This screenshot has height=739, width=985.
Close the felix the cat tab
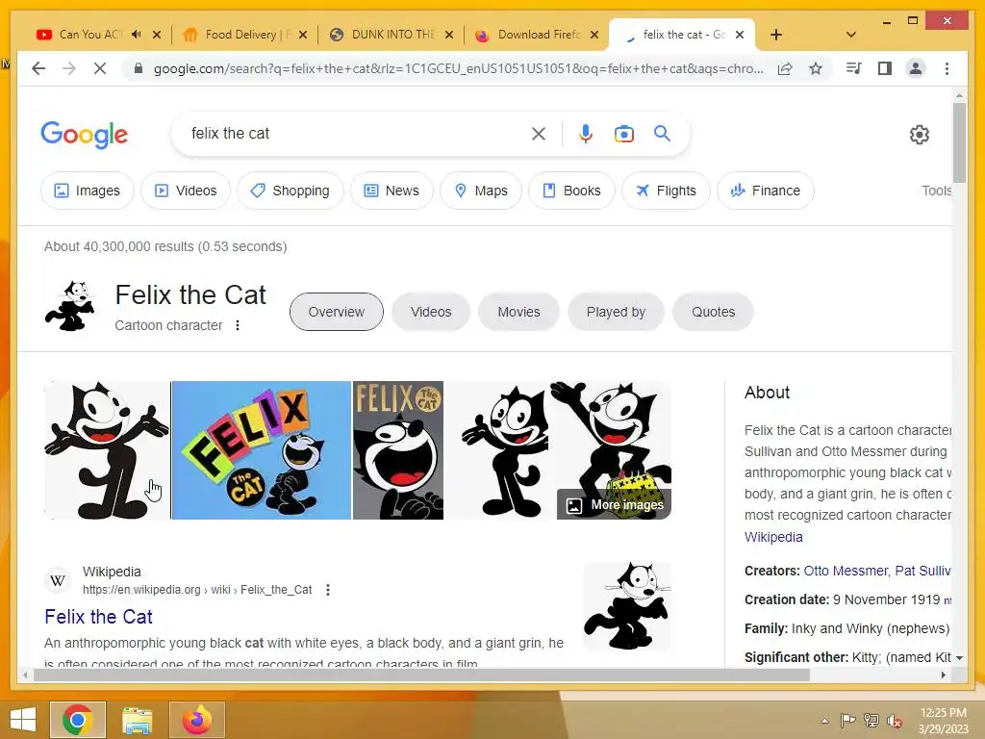(740, 35)
